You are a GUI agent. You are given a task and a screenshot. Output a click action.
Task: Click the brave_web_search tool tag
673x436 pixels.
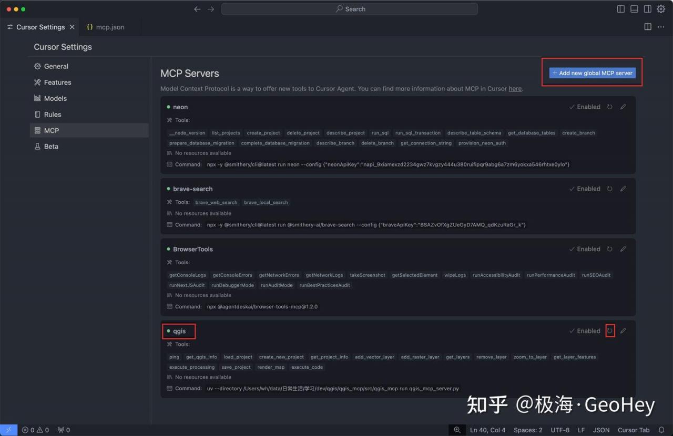coord(216,202)
